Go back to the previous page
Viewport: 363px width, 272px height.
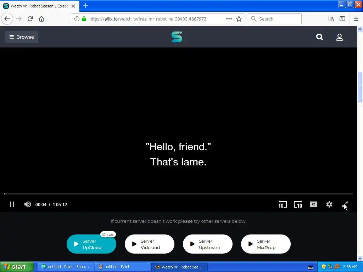pyautogui.click(x=7, y=19)
